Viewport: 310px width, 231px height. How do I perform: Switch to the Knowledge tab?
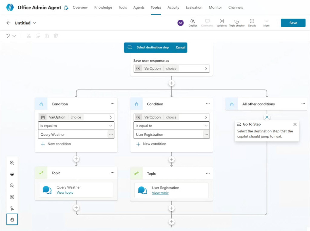pyautogui.click(x=103, y=7)
